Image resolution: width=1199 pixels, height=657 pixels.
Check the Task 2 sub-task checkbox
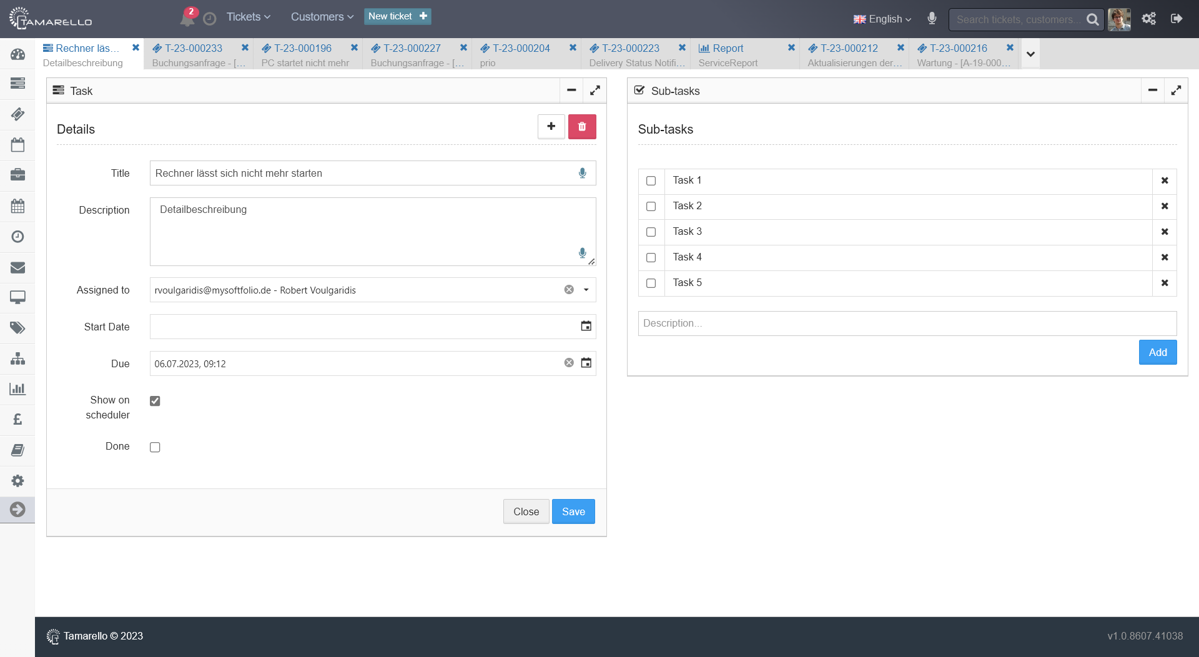[651, 207]
